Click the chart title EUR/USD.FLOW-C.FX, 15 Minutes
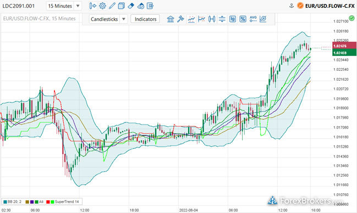The width and height of the screenshot is (357, 213). tap(39, 19)
